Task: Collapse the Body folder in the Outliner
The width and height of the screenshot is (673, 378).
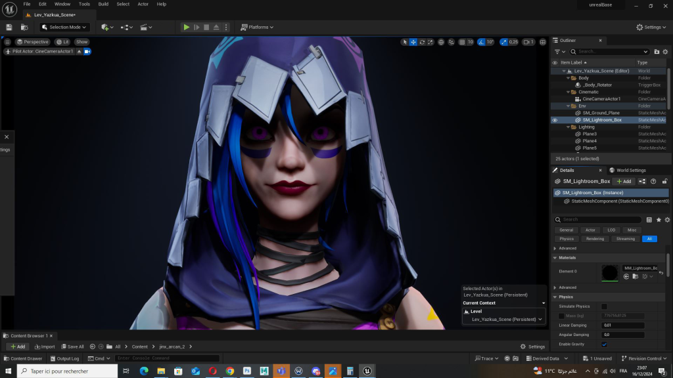Action: pyautogui.click(x=569, y=78)
